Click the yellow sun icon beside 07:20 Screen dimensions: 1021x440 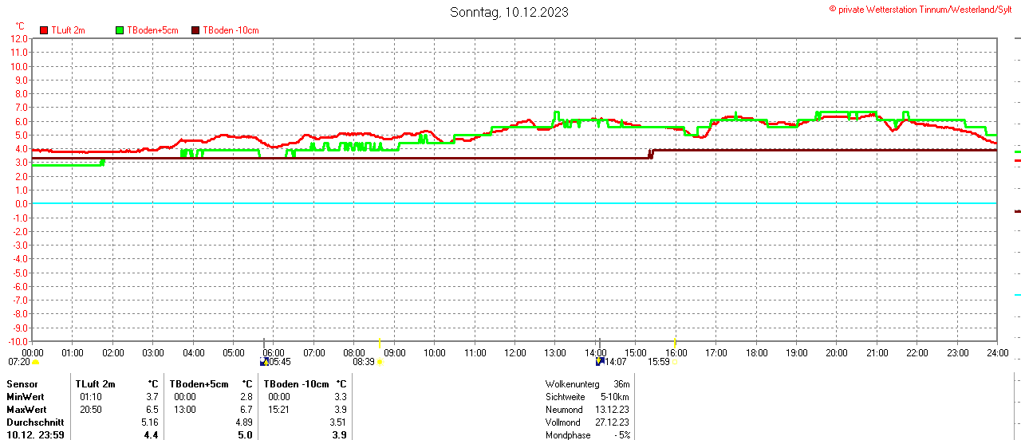[x=35, y=362]
